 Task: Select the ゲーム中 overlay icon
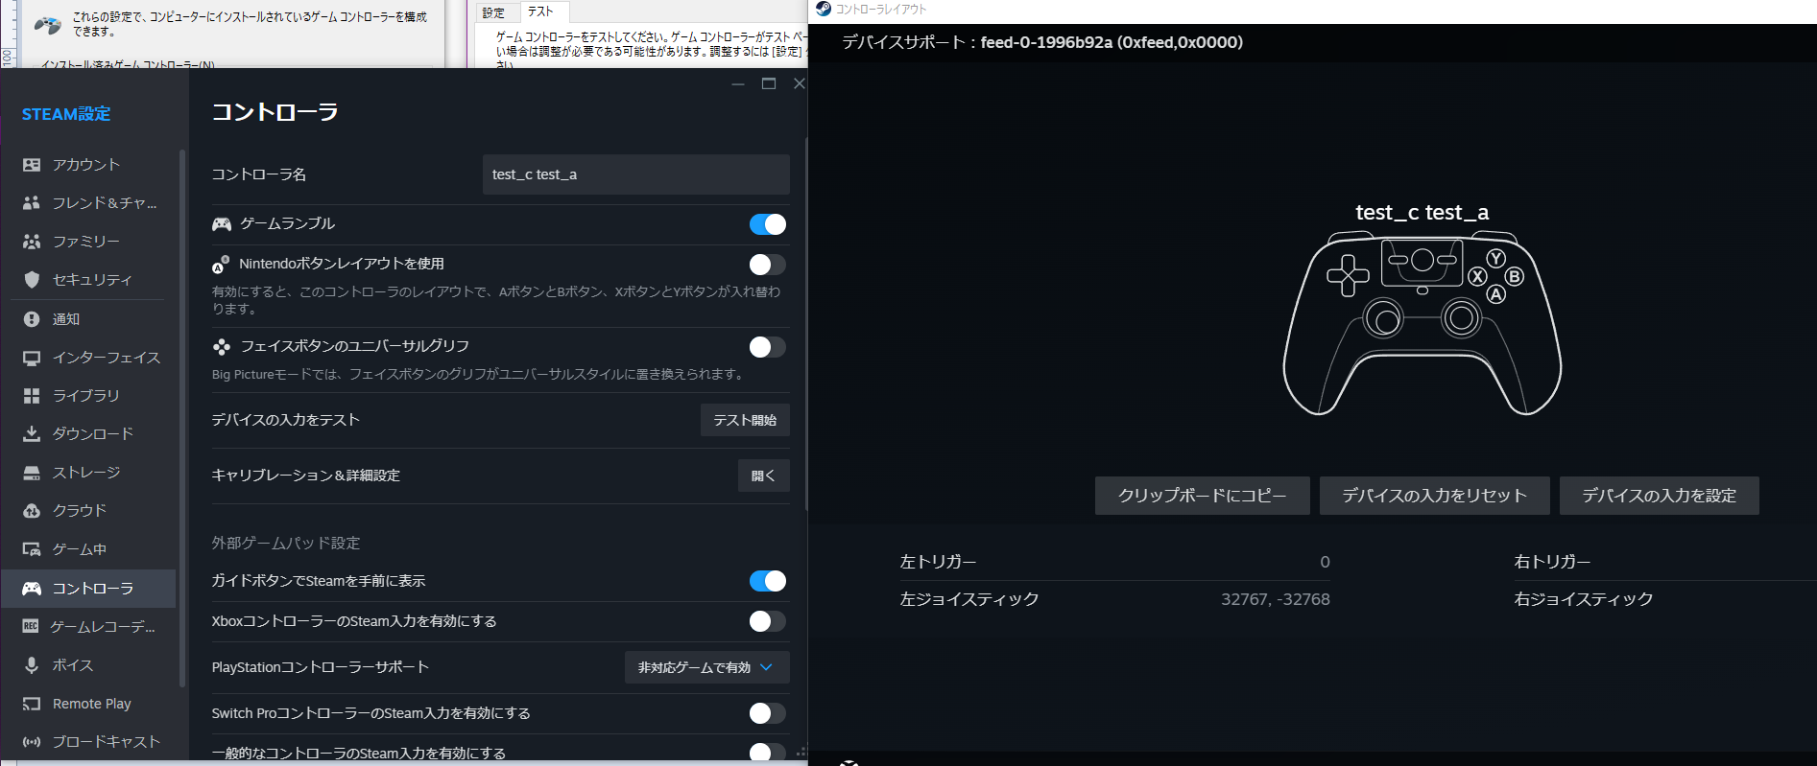tap(32, 549)
